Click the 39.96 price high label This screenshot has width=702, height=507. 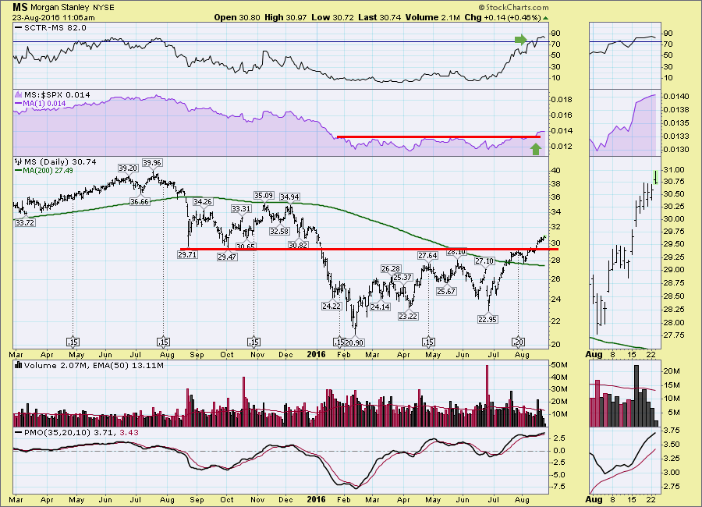tap(152, 162)
